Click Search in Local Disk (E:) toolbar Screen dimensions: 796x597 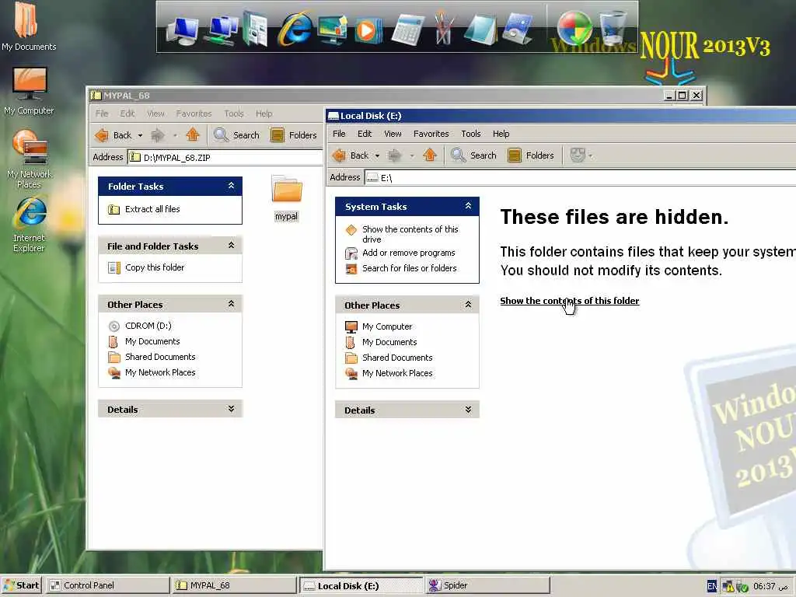[x=473, y=155]
